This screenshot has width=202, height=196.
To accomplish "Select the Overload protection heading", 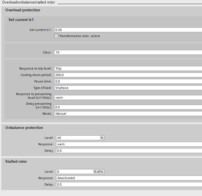I will click(x=23, y=10).
